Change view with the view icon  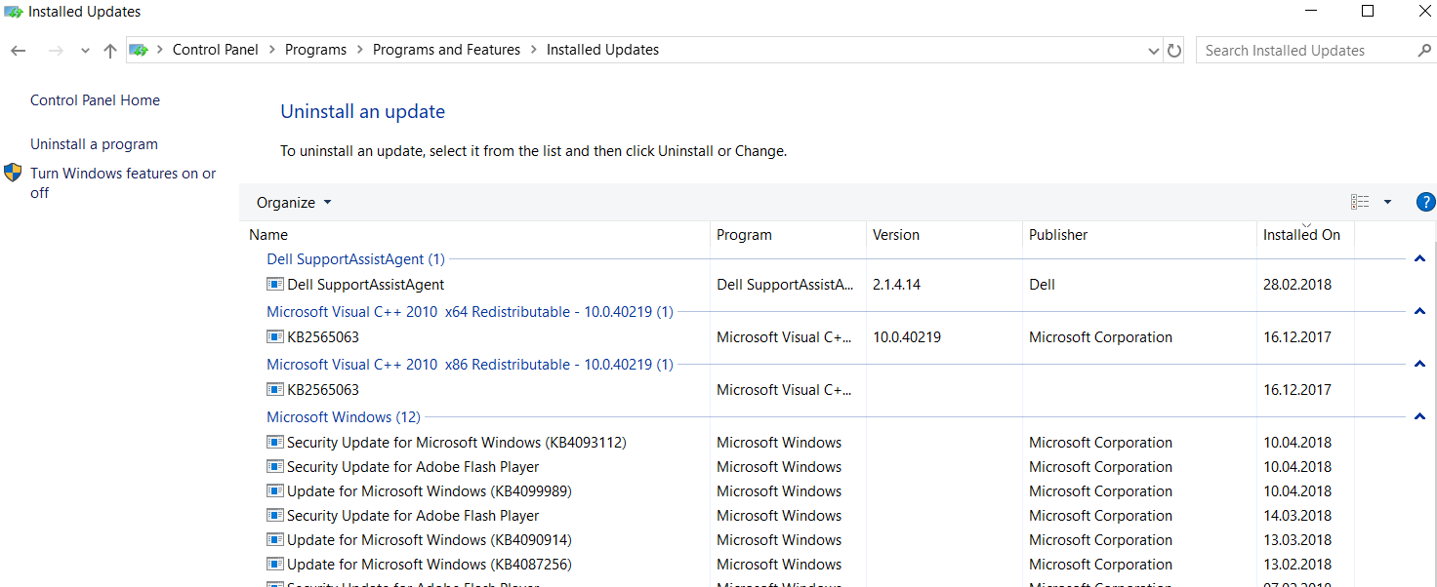pos(1360,202)
